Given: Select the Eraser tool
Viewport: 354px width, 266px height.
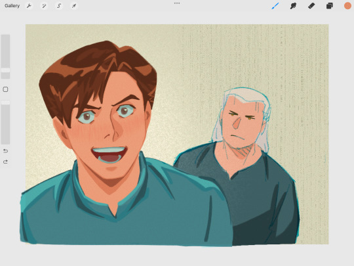Looking at the screenshot, I should pos(311,6).
